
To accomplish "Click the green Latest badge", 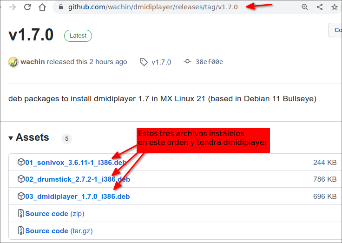I will [78, 36].
